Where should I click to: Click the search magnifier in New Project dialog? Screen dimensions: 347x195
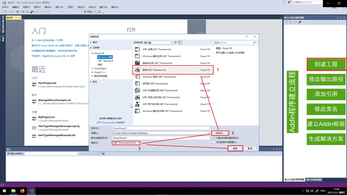(254, 43)
